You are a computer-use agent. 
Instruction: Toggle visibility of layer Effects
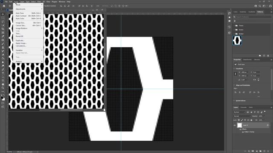tap(241, 129)
